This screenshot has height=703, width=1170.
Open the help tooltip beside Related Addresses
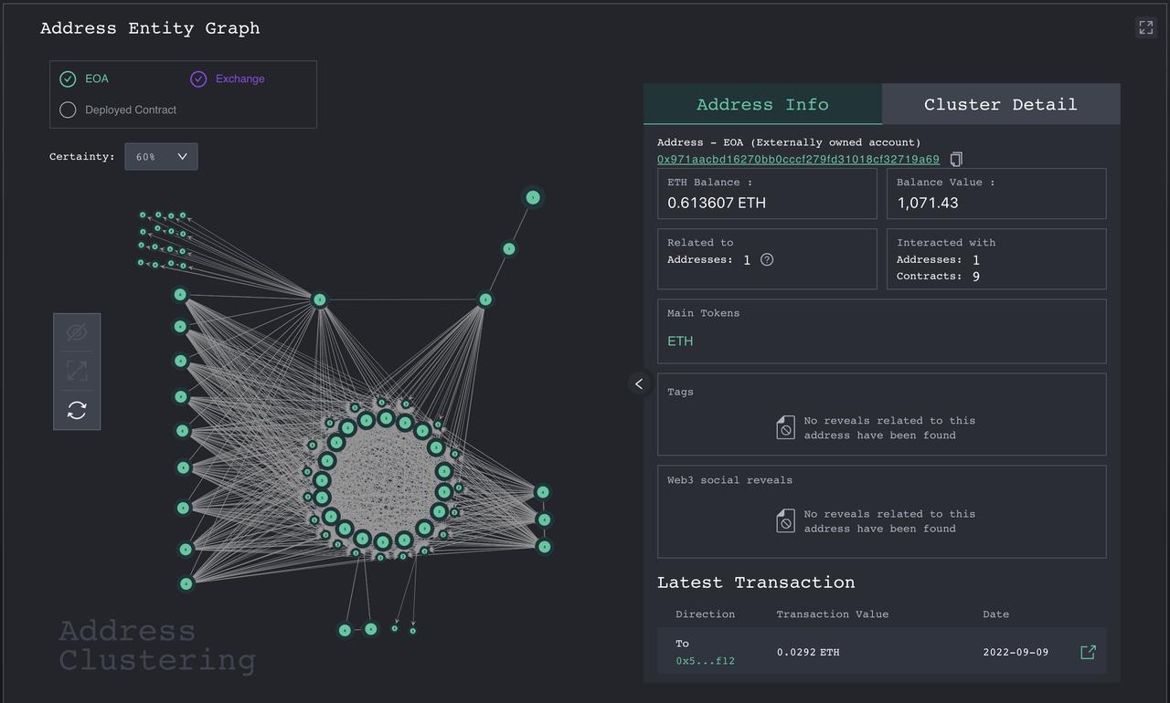766,259
